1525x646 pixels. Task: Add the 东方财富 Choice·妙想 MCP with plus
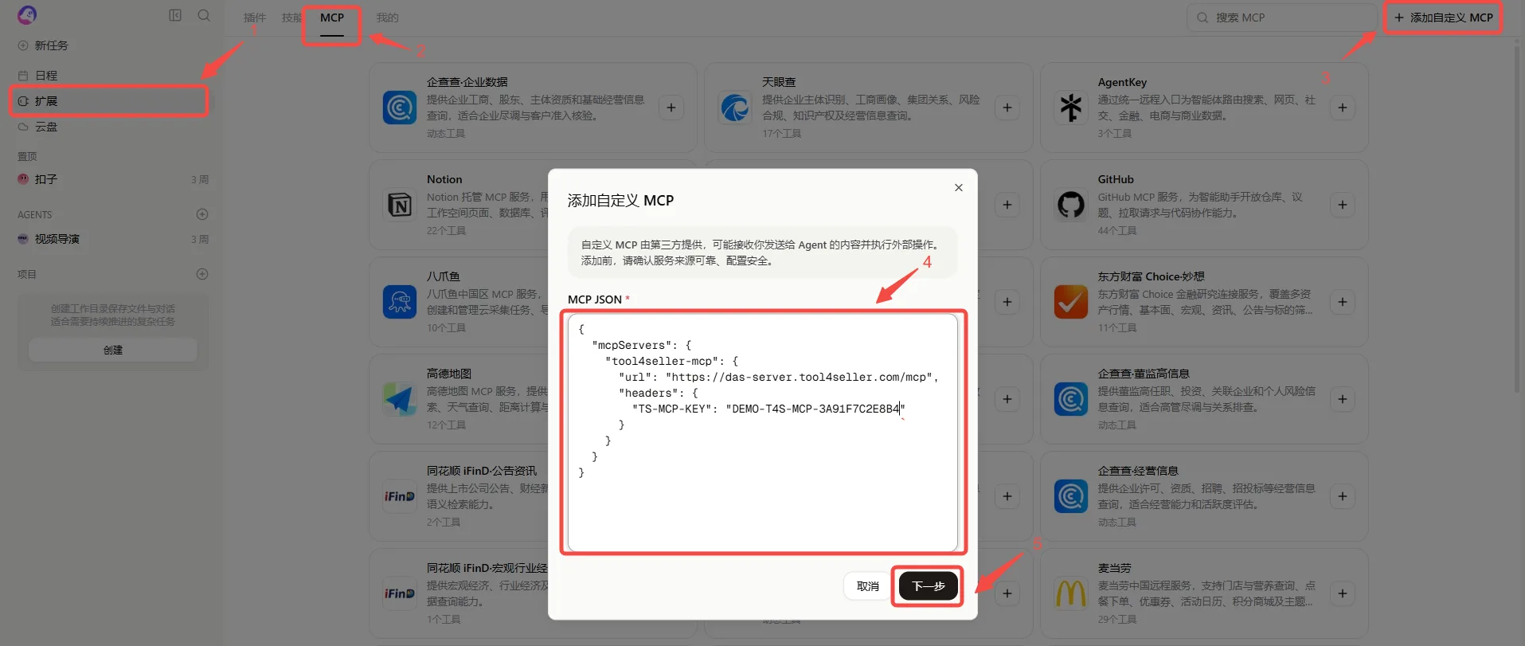(x=1343, y=302)
